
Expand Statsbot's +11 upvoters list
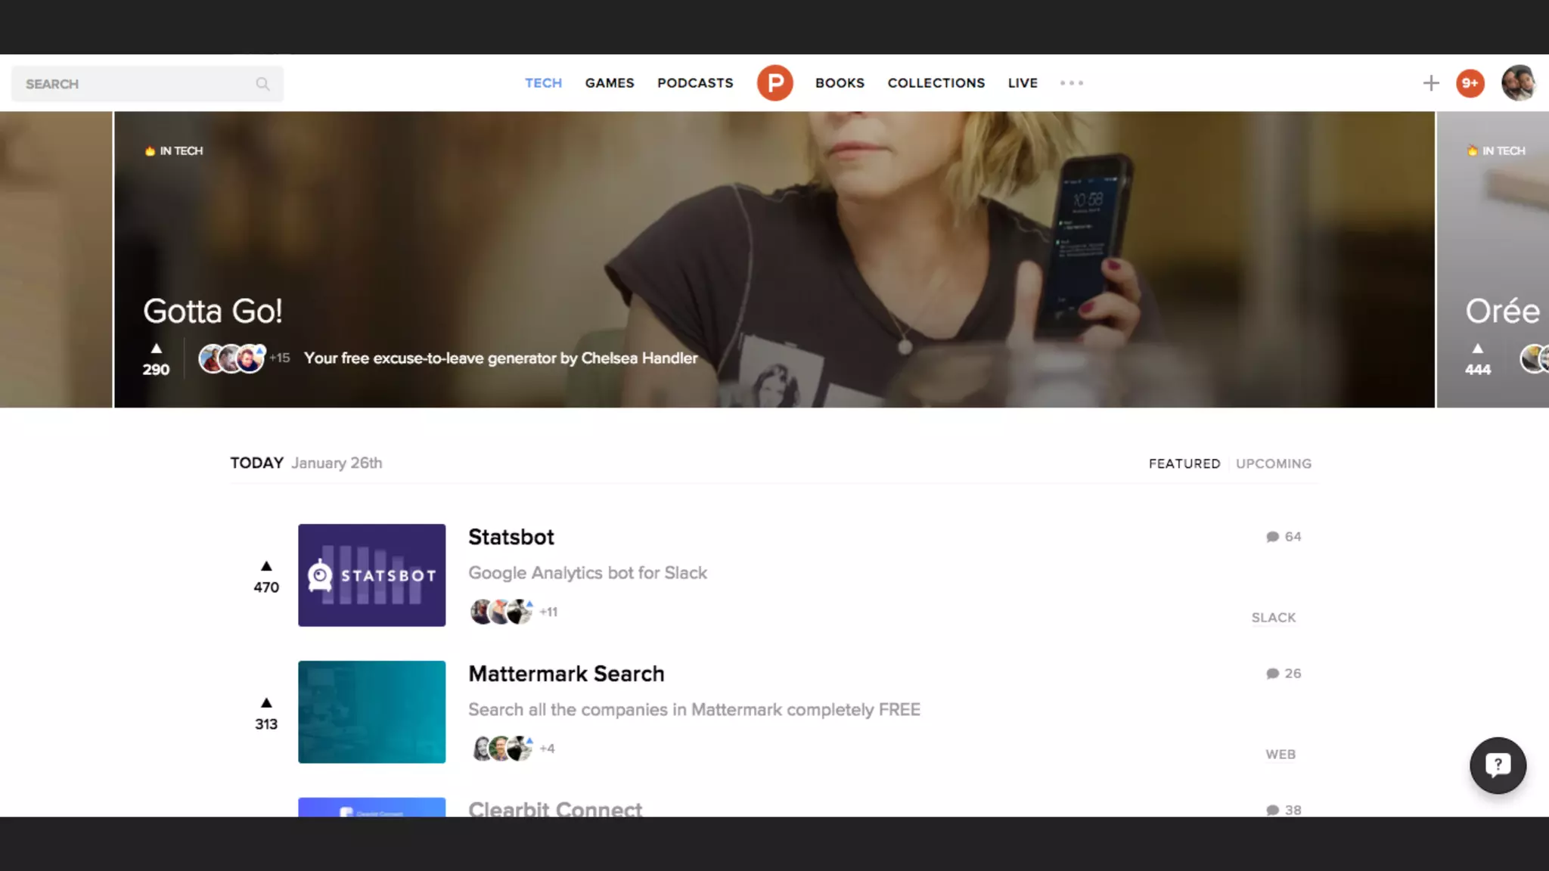(548, 612)
